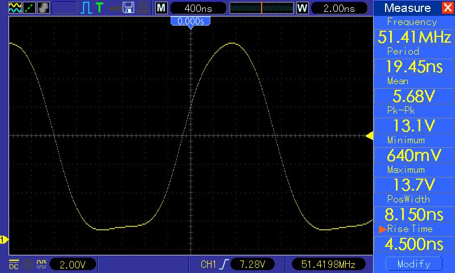This screenshot has height=273, width=455.
Task: Click the 7.28V trigger level value
Action: coord(252,264)
